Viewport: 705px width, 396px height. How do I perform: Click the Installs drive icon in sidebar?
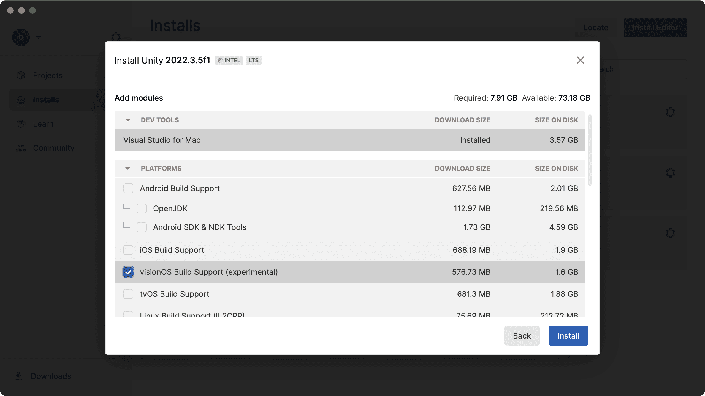(x=21, y=100)
